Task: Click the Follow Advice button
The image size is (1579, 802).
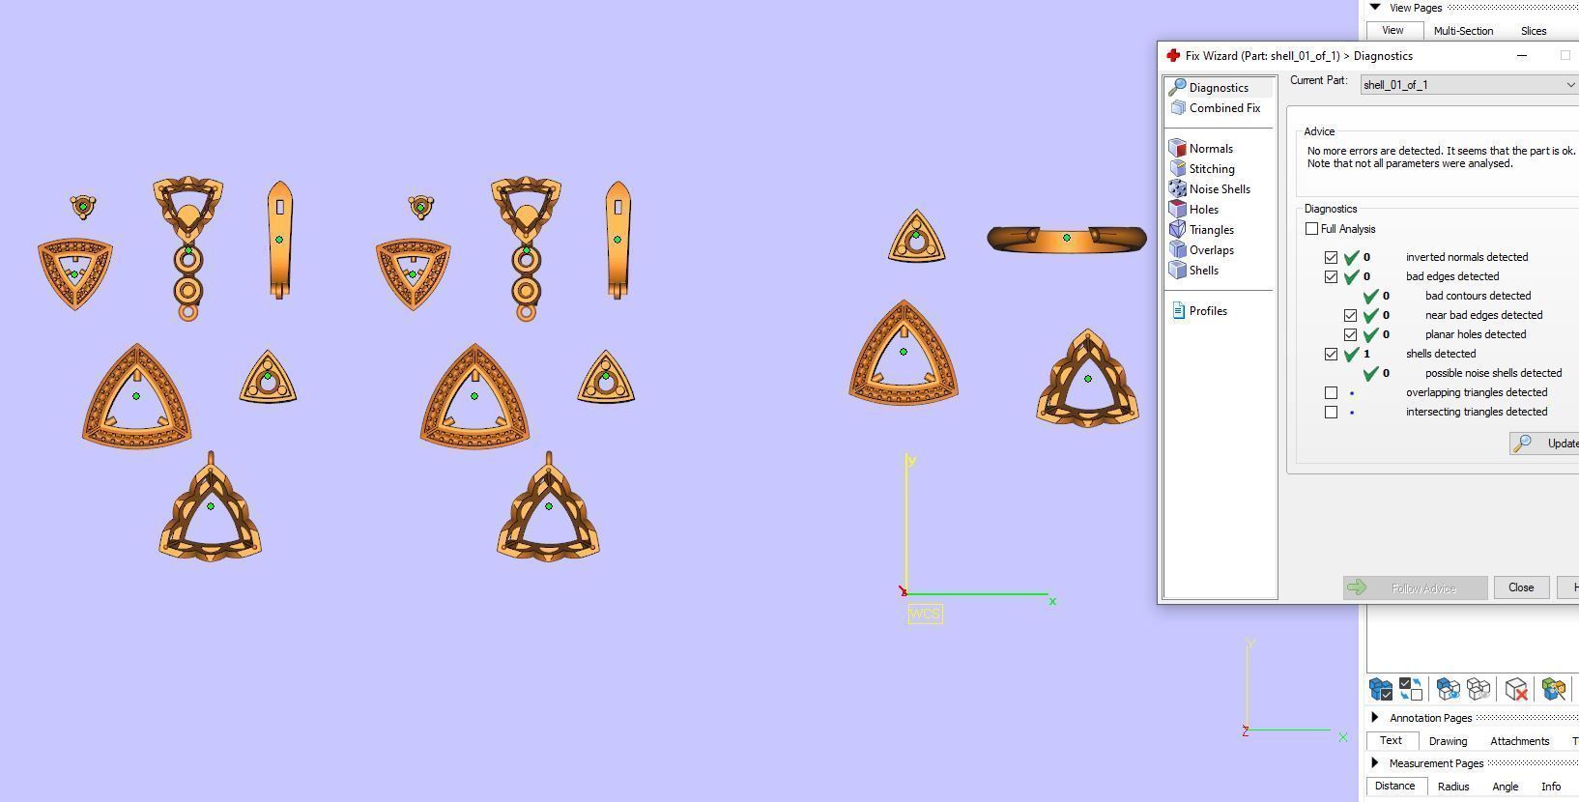Action: (x=1415, y=587)
